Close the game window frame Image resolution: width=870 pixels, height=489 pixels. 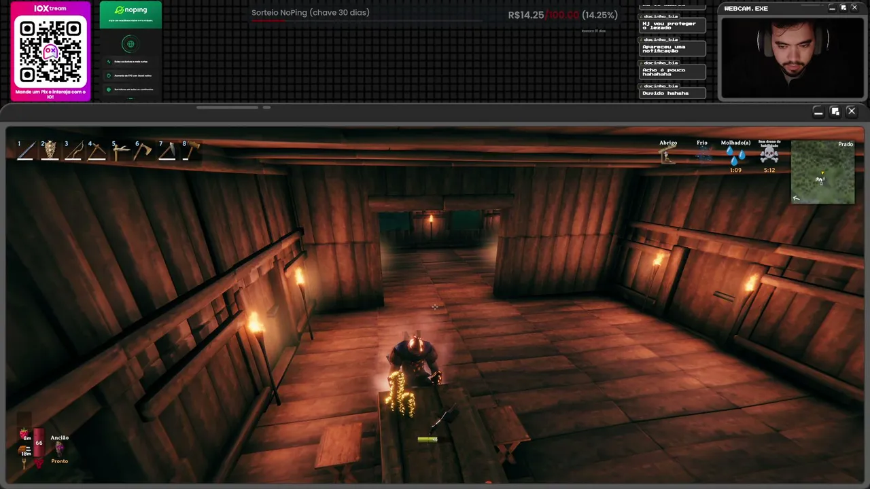(851, 111)
